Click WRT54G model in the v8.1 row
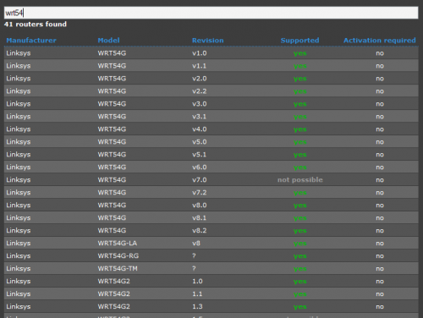 (112, 218)
